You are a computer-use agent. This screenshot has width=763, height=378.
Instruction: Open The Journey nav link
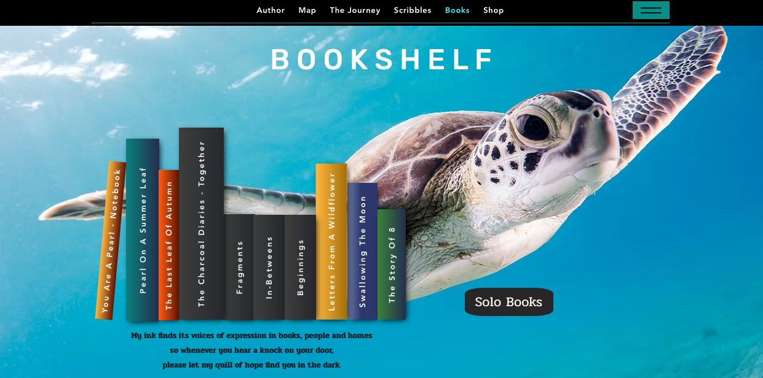pyautogui.click(x=355, y=10)
